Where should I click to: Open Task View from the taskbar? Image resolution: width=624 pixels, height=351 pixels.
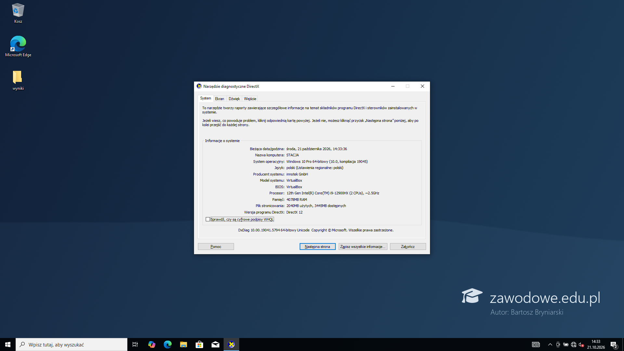pos(135,344)
